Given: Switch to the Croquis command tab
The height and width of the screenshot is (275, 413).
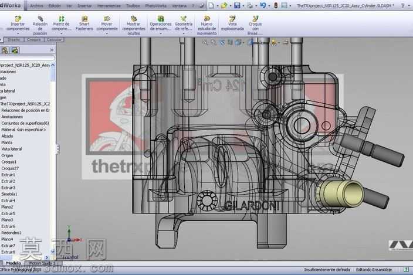Looking at the screenshot, I should point(34,40).
